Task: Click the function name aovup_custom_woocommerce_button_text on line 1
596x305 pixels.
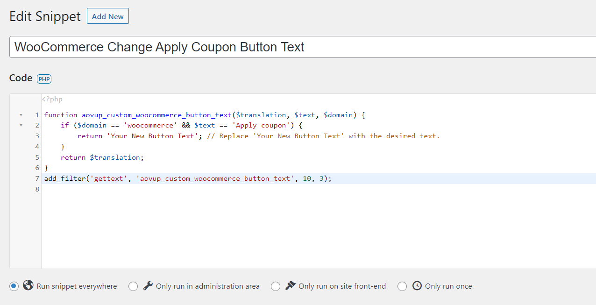Action: pyautogui.click(x=157, y=115)
